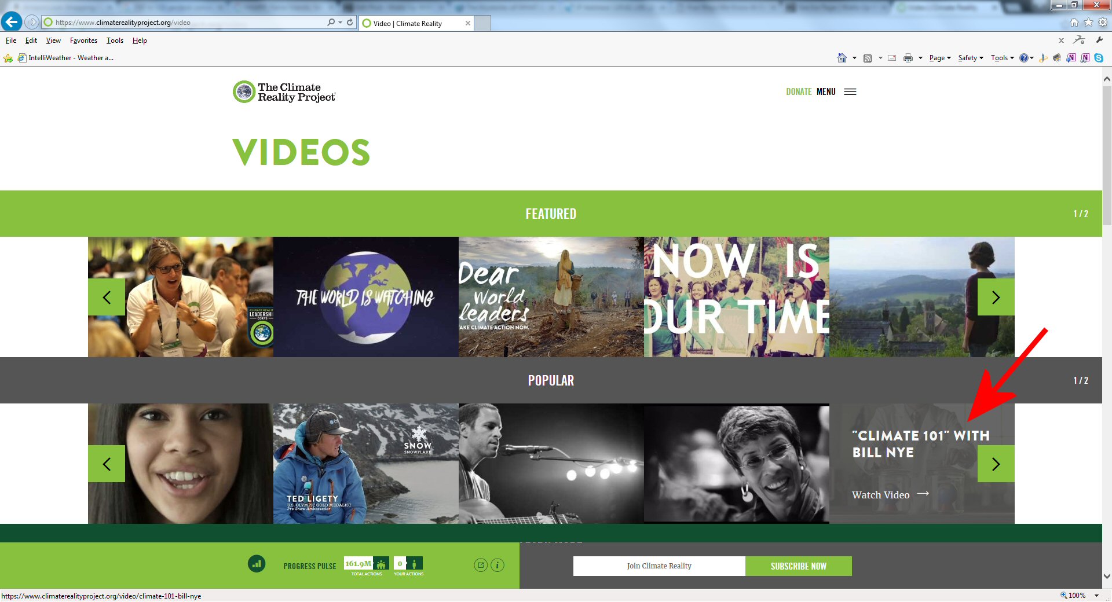1112x602 pixels.
Task: Click the Progress Pulse bar chart icon
Action: tap(257, 563)
